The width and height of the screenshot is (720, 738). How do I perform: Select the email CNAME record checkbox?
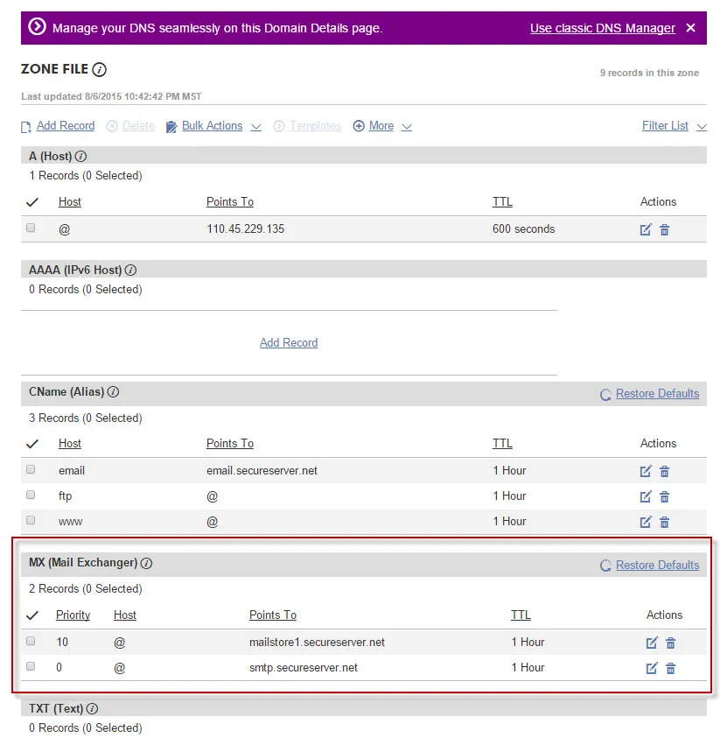click(31, 469)
